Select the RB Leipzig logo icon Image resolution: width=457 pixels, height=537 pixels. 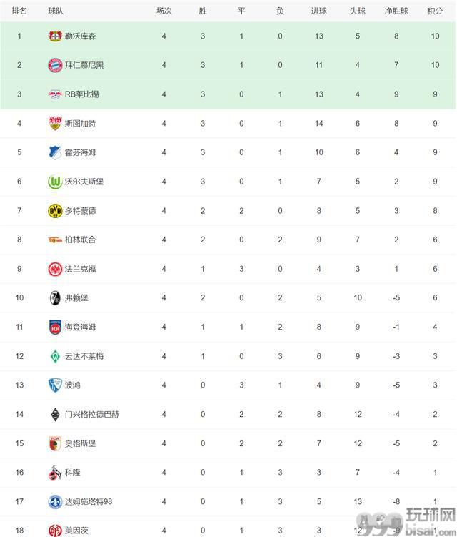55,94
